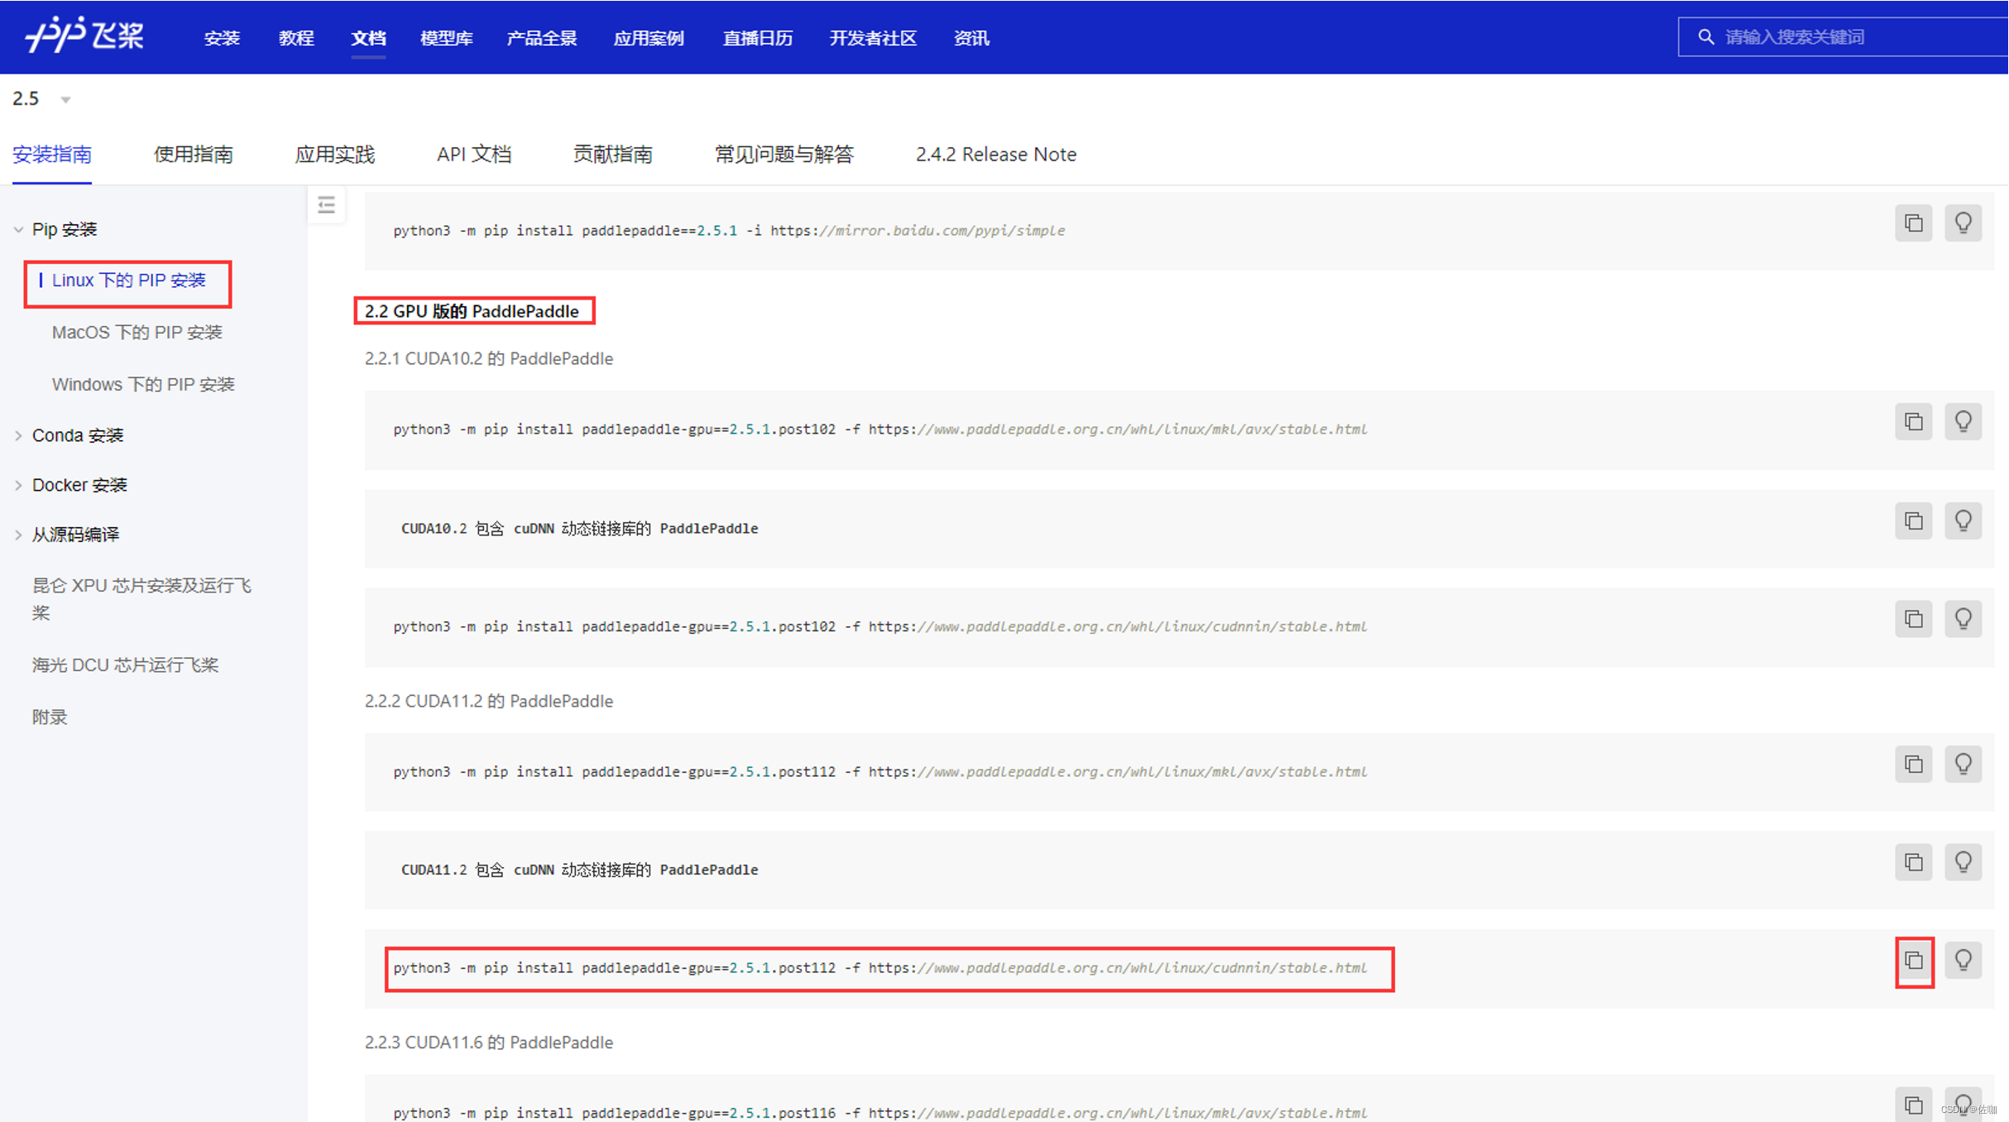
Task: Toggle the sidebar collapse icon
Action: click(326, 204)
